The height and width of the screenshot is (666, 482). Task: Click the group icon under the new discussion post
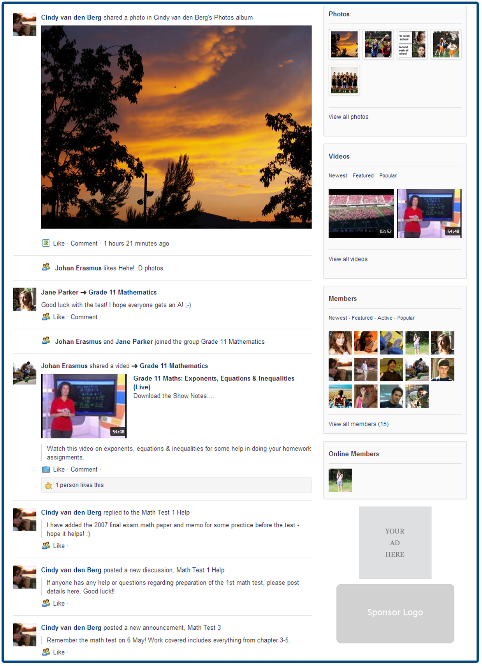point(46,603)
